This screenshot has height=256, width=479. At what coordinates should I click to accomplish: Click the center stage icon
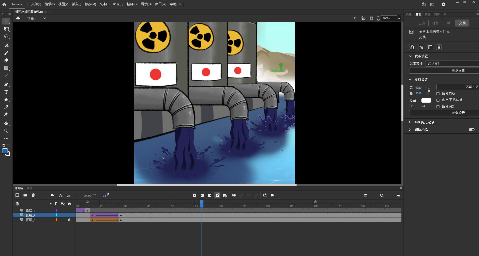pos(355,18)
